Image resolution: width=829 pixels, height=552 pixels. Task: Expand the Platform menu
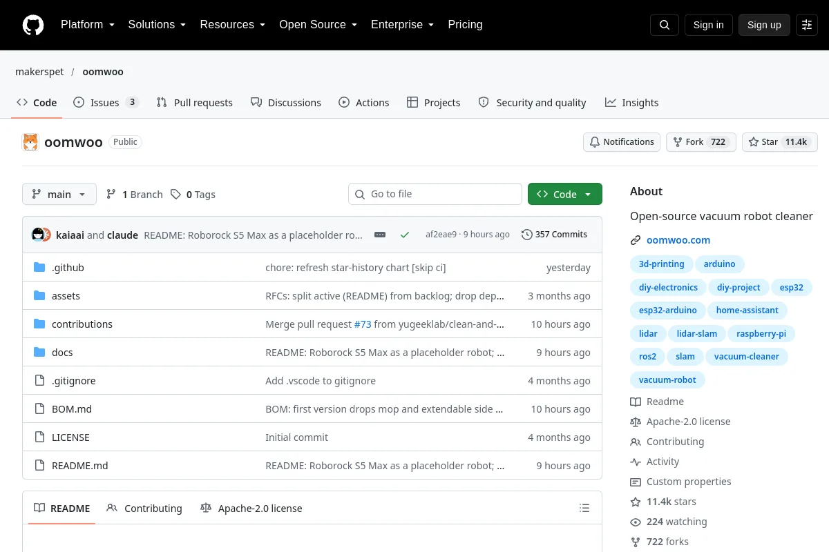(x=88, y=25)
